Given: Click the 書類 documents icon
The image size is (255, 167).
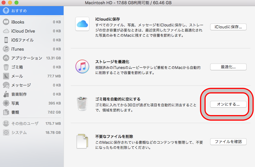Looking at the screenshot, I should pos(6,112).
